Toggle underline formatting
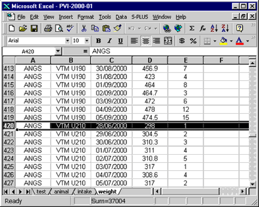The width and height of the screenshot is (259, 207). 120,41
